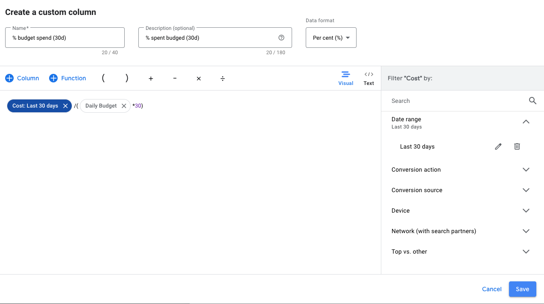544x304 pixels.
Task: Click the search magnifier icon
Action: click(x=532, y=101)
